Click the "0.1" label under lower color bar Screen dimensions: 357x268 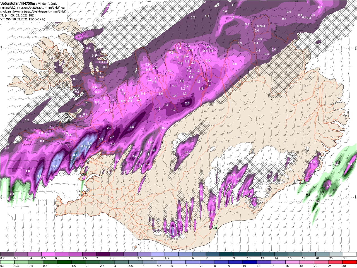tap(2, 266)
